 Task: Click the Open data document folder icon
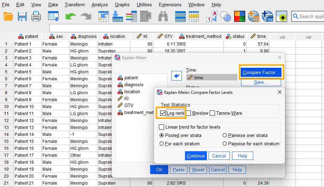coord(8,16)
